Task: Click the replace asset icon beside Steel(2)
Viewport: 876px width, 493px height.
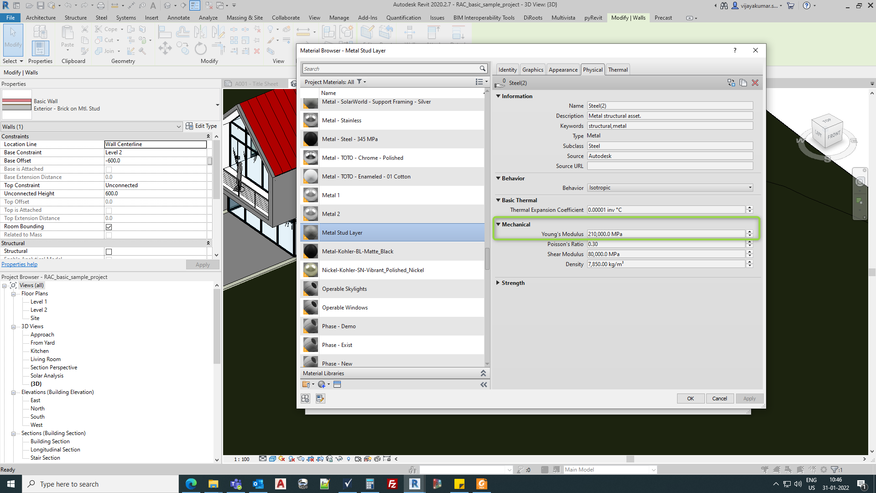Action: [x=731, y=83]
